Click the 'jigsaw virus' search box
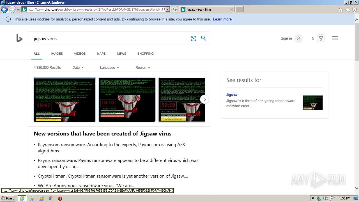This screenshot has width=359, height=202. click(x=109, y=38)
